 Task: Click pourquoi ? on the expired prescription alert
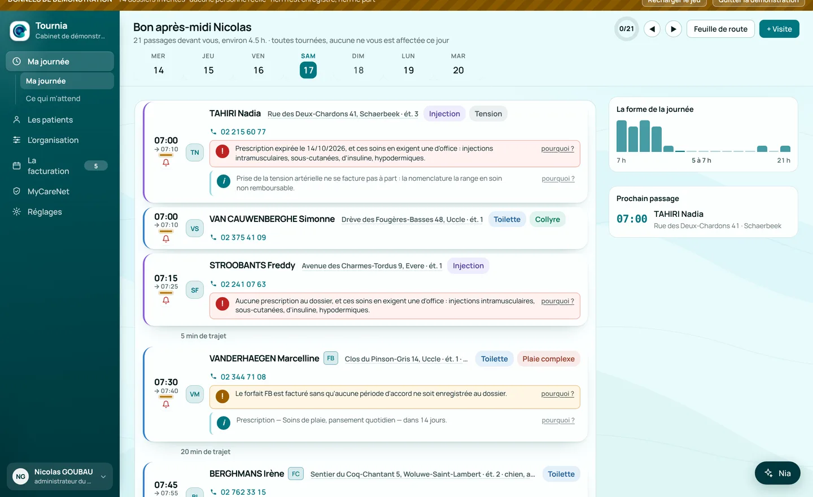click(558, 149)
